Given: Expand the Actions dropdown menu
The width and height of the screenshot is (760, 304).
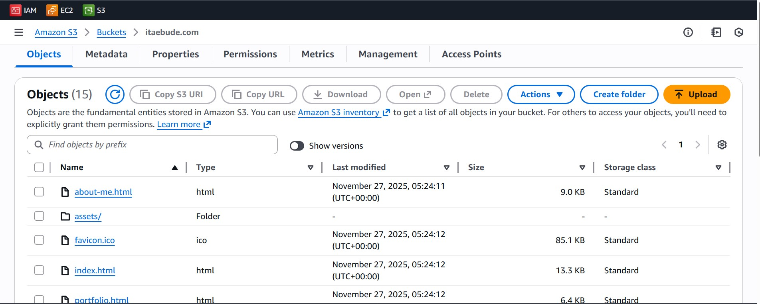Looking at the screenshot, I should (x=541, y=94).
